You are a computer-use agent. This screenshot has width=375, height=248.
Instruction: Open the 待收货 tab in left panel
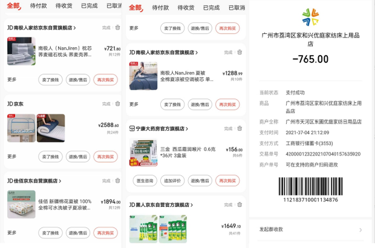pos(64,5)
